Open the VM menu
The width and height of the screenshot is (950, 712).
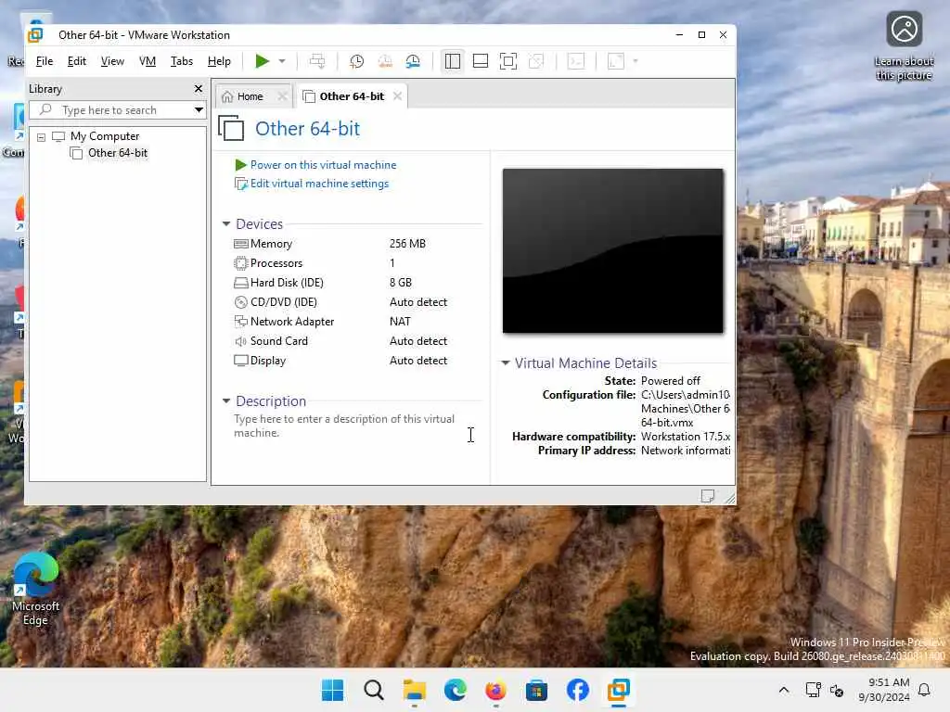(x=148, y=61)
